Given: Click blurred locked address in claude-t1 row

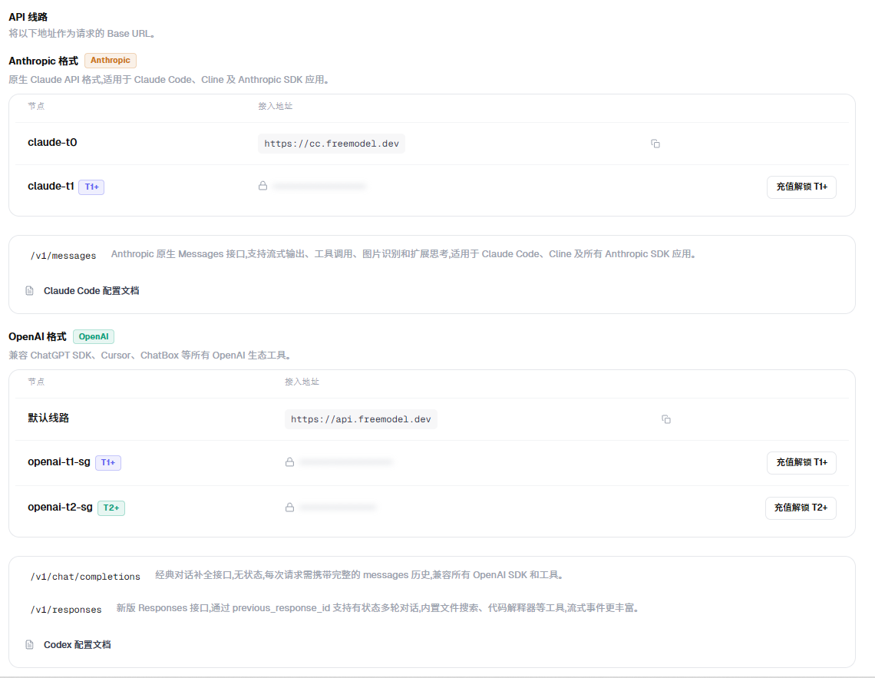Looking at the screenshot, I should point(320,186).
